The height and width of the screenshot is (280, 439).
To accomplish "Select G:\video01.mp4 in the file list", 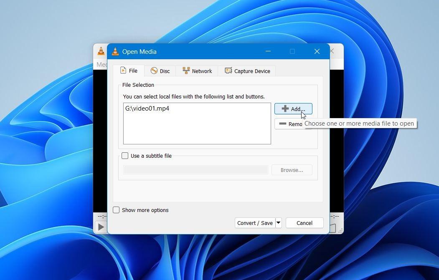I will (147, 108).
